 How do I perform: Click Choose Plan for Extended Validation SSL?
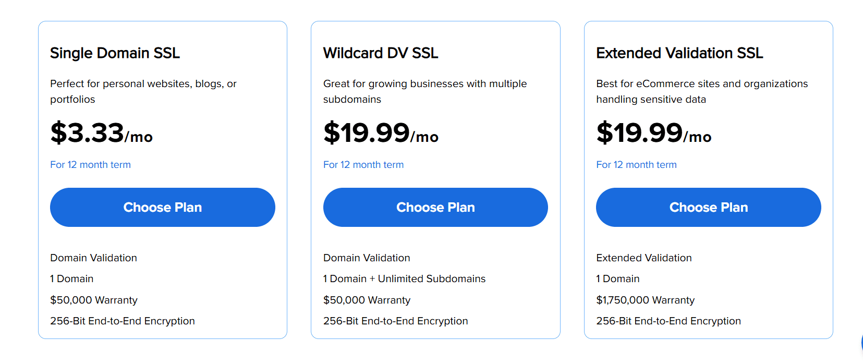click(708, 207)
